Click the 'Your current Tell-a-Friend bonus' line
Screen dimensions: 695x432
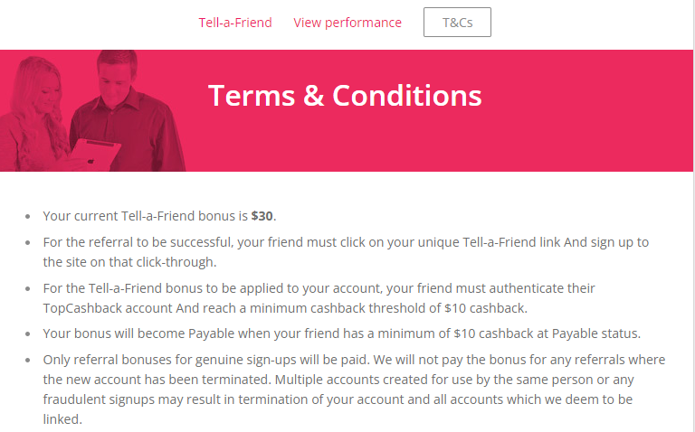coord(159,216)
